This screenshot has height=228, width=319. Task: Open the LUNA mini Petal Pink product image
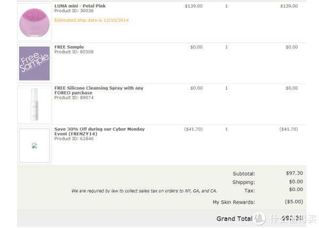click(x=35, y=22)
